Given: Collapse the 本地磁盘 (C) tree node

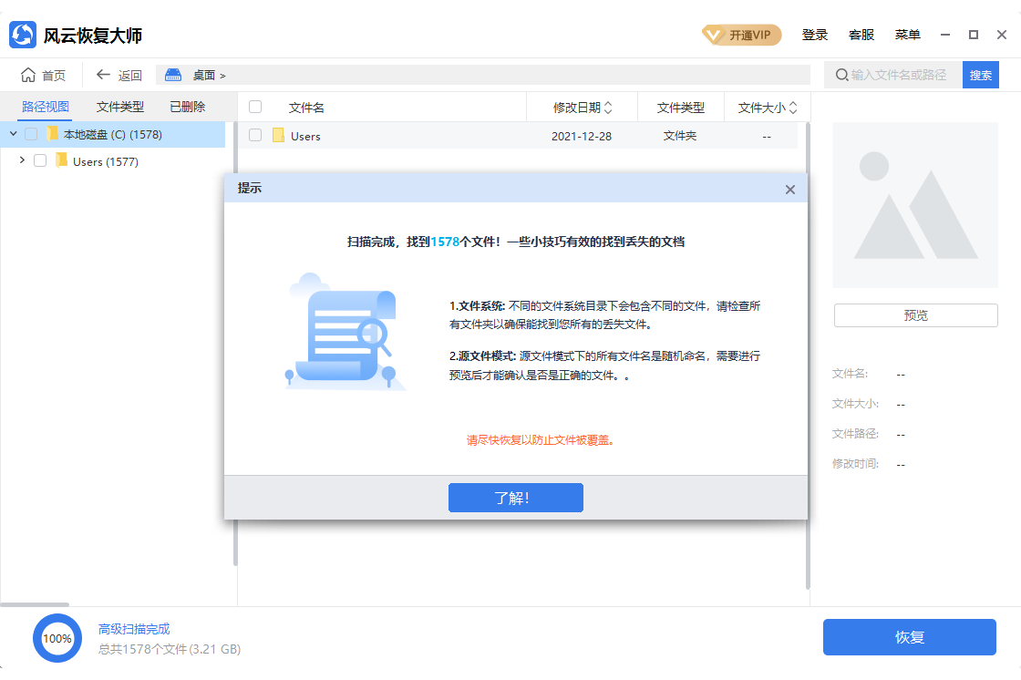Looking at the screenshot, I should pos(13,134).
